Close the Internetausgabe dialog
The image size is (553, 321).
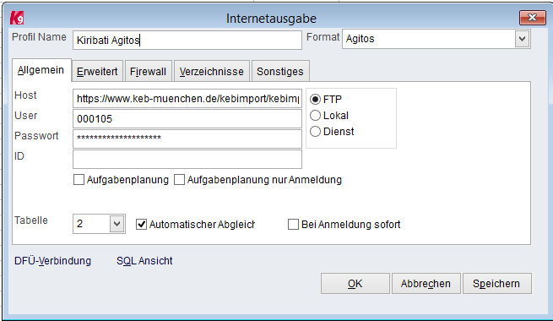[532, 17]
